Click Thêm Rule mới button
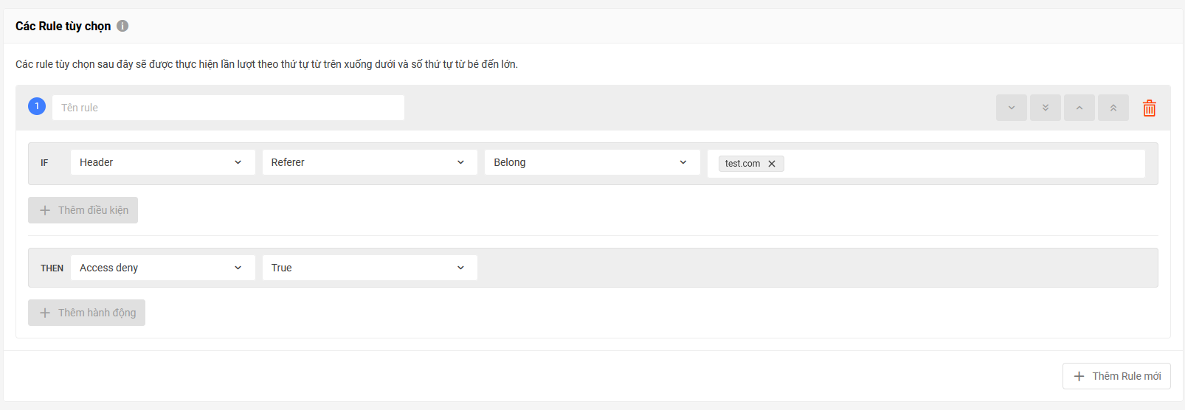The height and width of the screenshot is (410, 1185). pos(1116,376)
